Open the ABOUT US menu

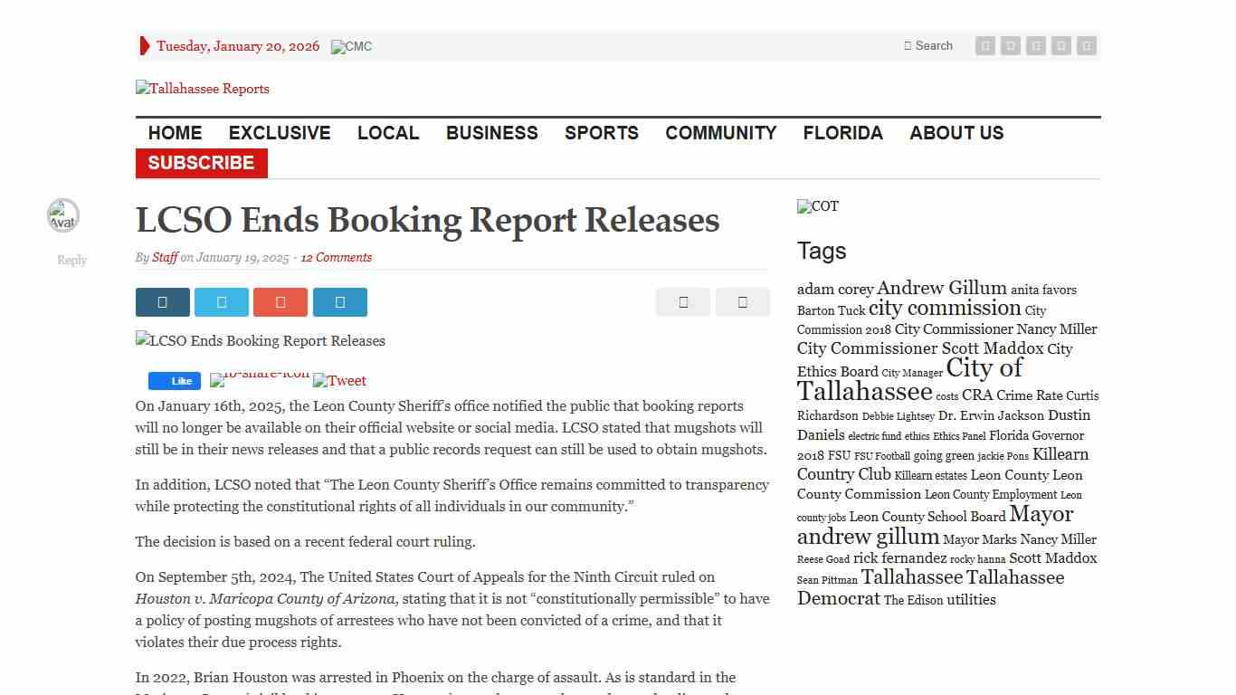pos(956,133)
